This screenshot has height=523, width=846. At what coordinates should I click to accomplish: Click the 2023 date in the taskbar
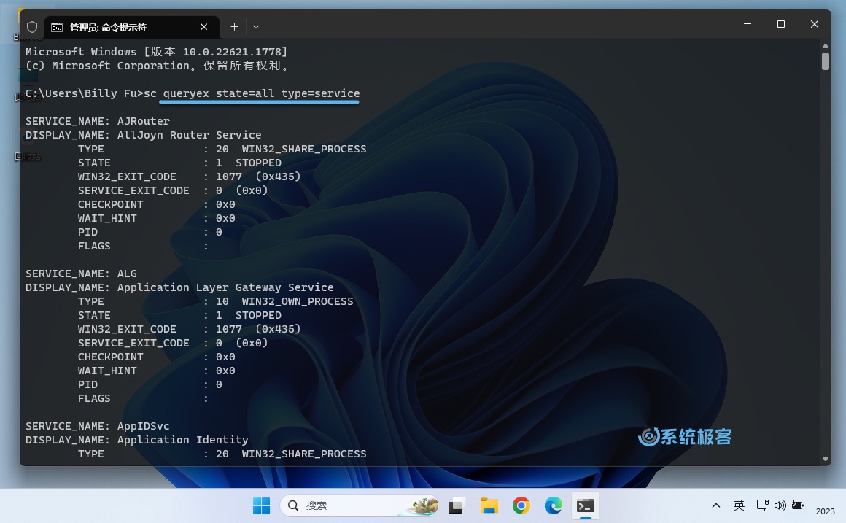(x=825, y=511)
